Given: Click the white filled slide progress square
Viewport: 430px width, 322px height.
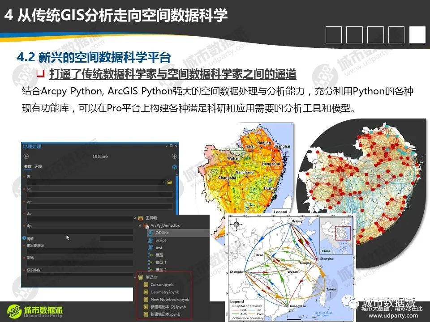Looking at the screenshot, I should pos(417,35).
